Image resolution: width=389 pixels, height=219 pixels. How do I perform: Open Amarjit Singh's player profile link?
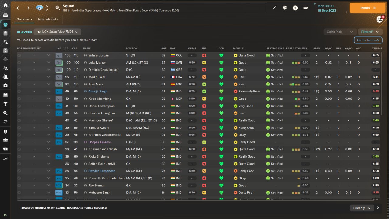click(98, 92)
